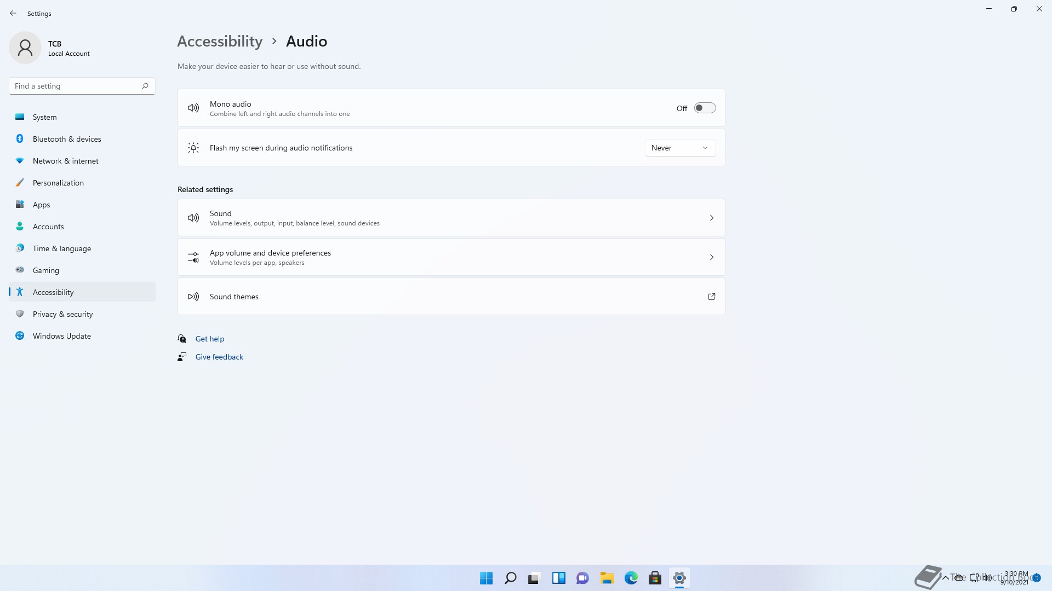Open taskbar Search
1052x591 pixels.
point(510,578)
